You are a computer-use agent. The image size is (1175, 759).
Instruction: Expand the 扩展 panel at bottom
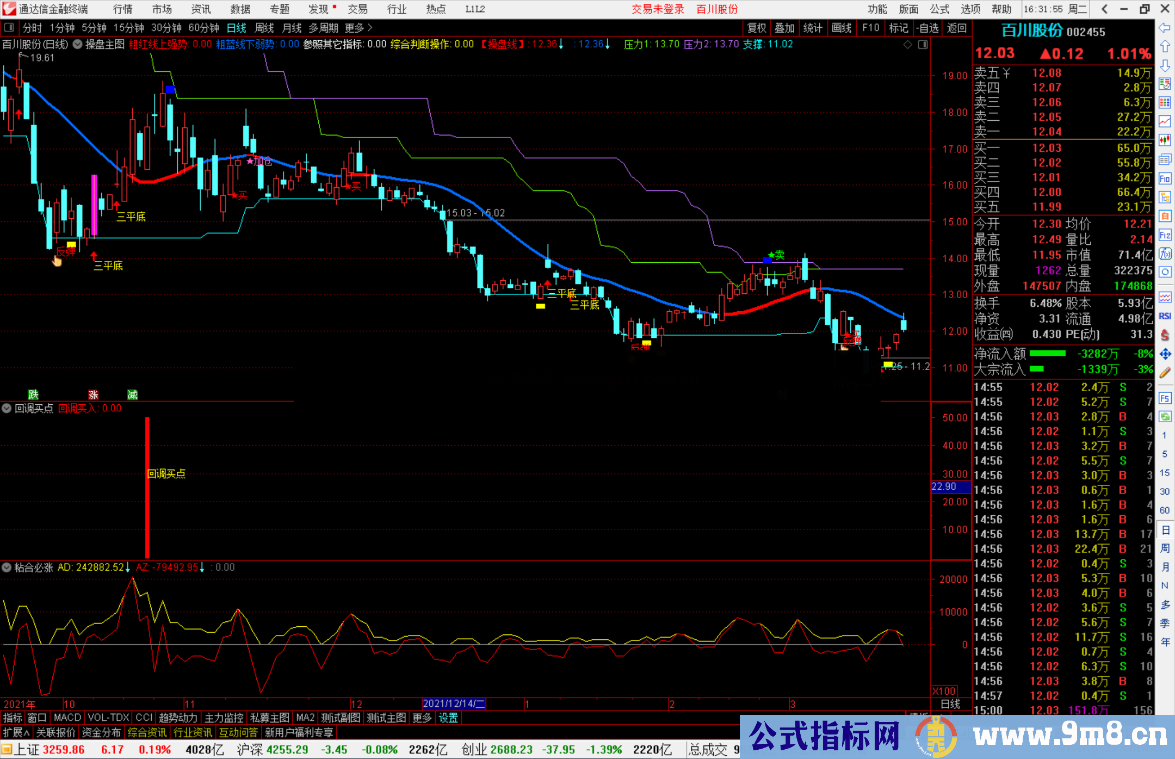[16, 732]
